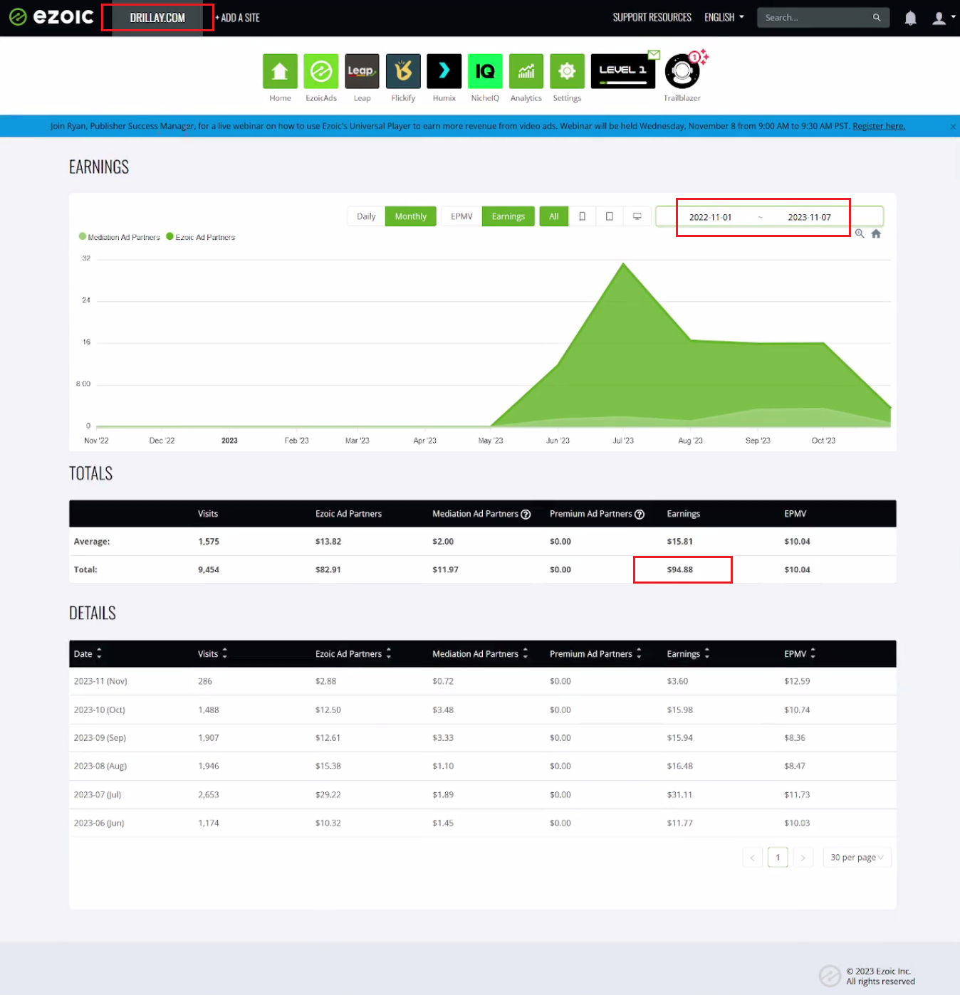960x995 pixels.
Task: Switch chart to Daily view
Action: pos(366,216)
